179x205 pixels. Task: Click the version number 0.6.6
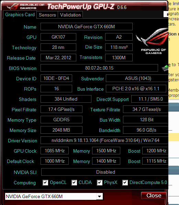pos(122,7)
